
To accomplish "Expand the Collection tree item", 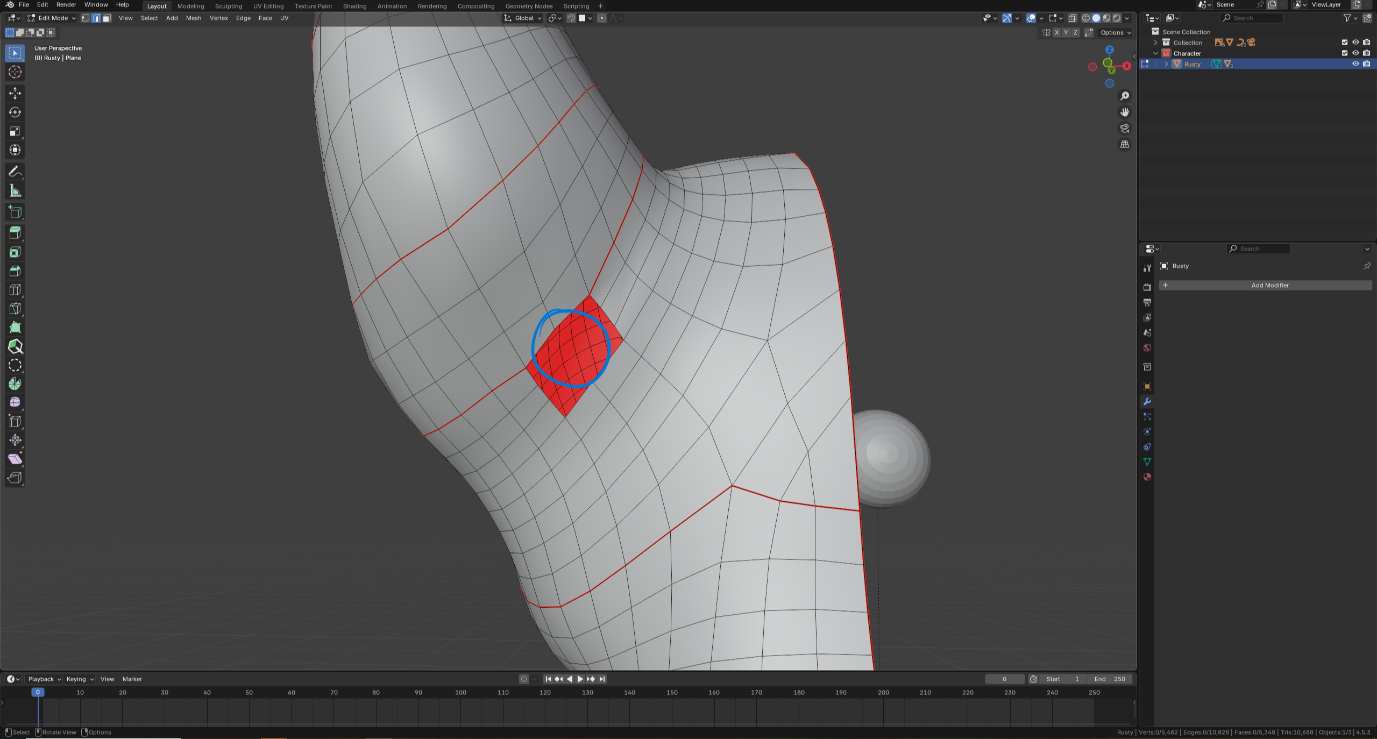I will click(1155, 42).
